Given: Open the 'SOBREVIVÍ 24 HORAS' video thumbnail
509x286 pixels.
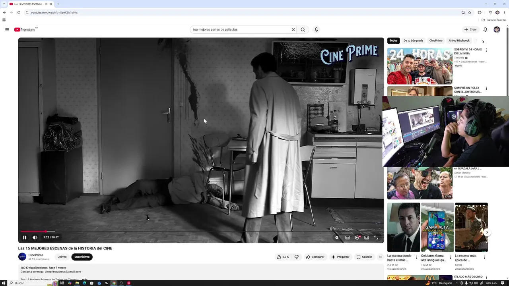Looking at the screenshot, I should (x=420, y=66).
